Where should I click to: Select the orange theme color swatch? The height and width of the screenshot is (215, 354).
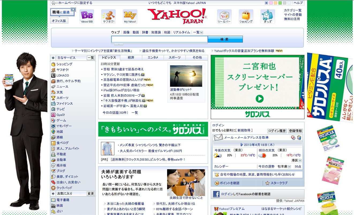tap(276, 3)
